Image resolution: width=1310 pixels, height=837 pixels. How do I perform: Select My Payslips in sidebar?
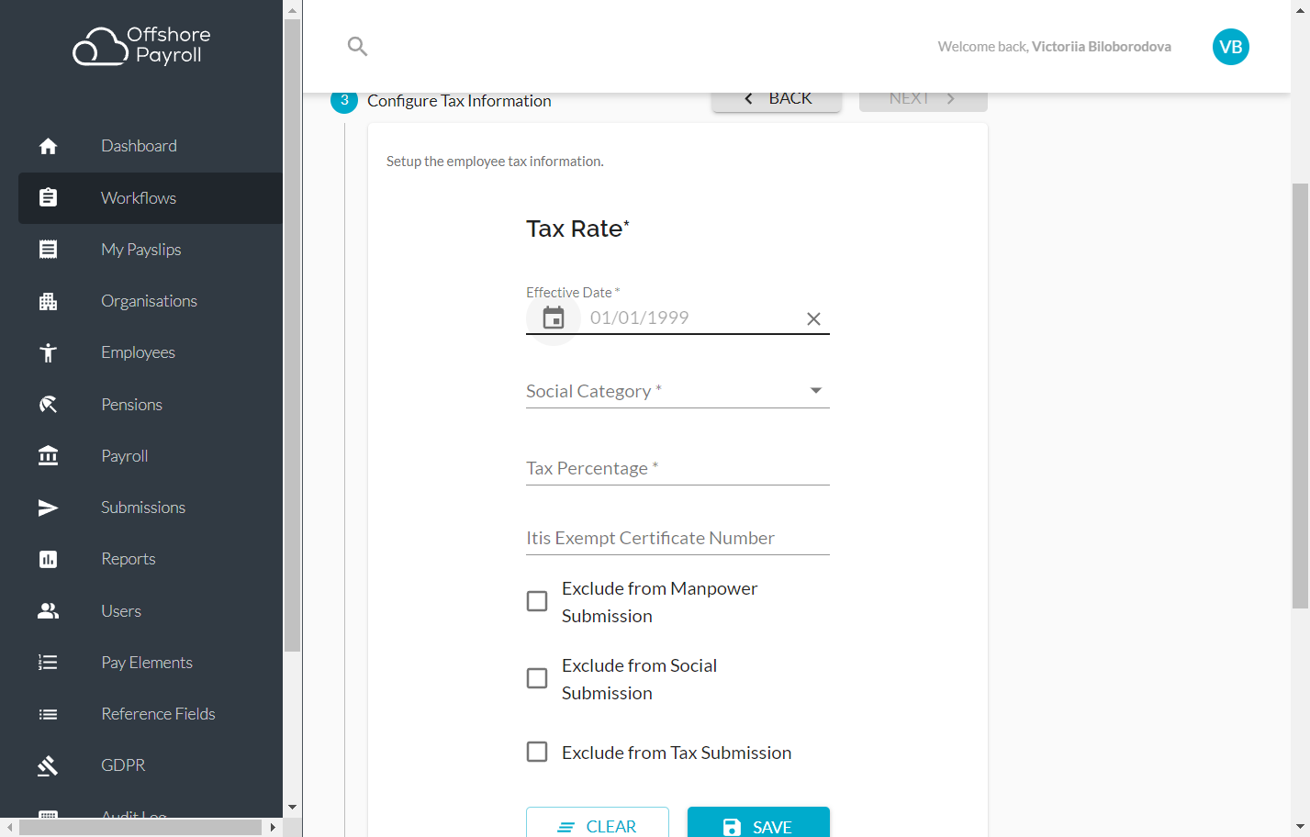151,250
